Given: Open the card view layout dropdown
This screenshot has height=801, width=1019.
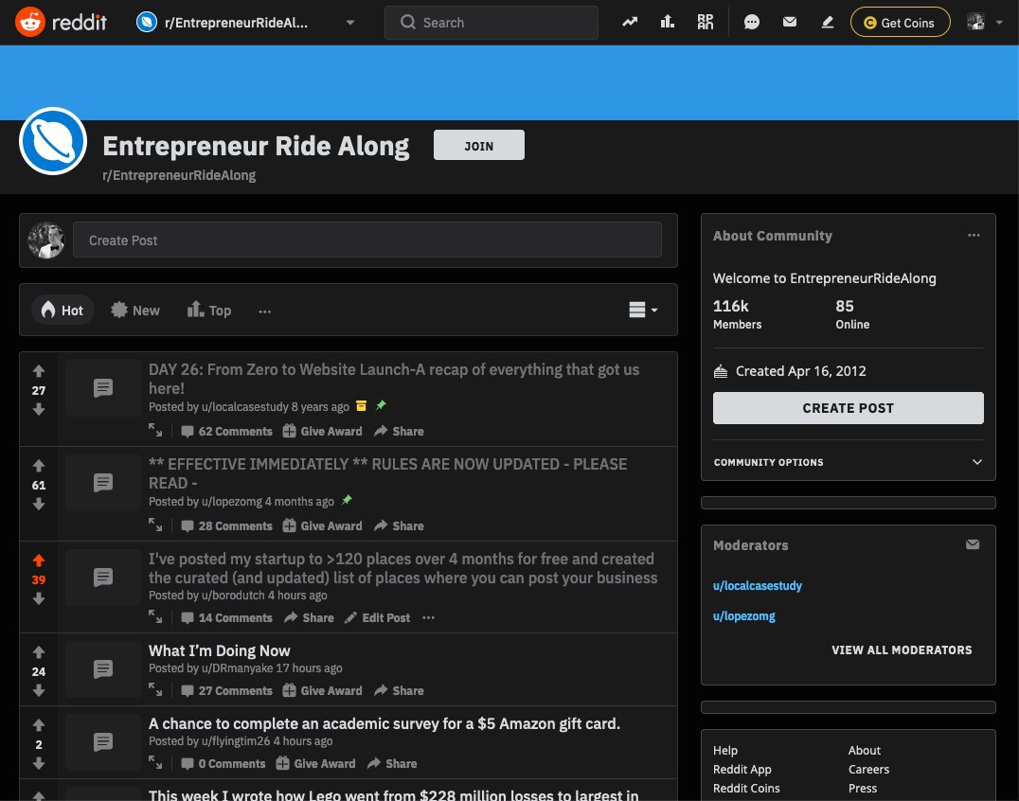Looking at the screenshot, I should coord(643,310).
